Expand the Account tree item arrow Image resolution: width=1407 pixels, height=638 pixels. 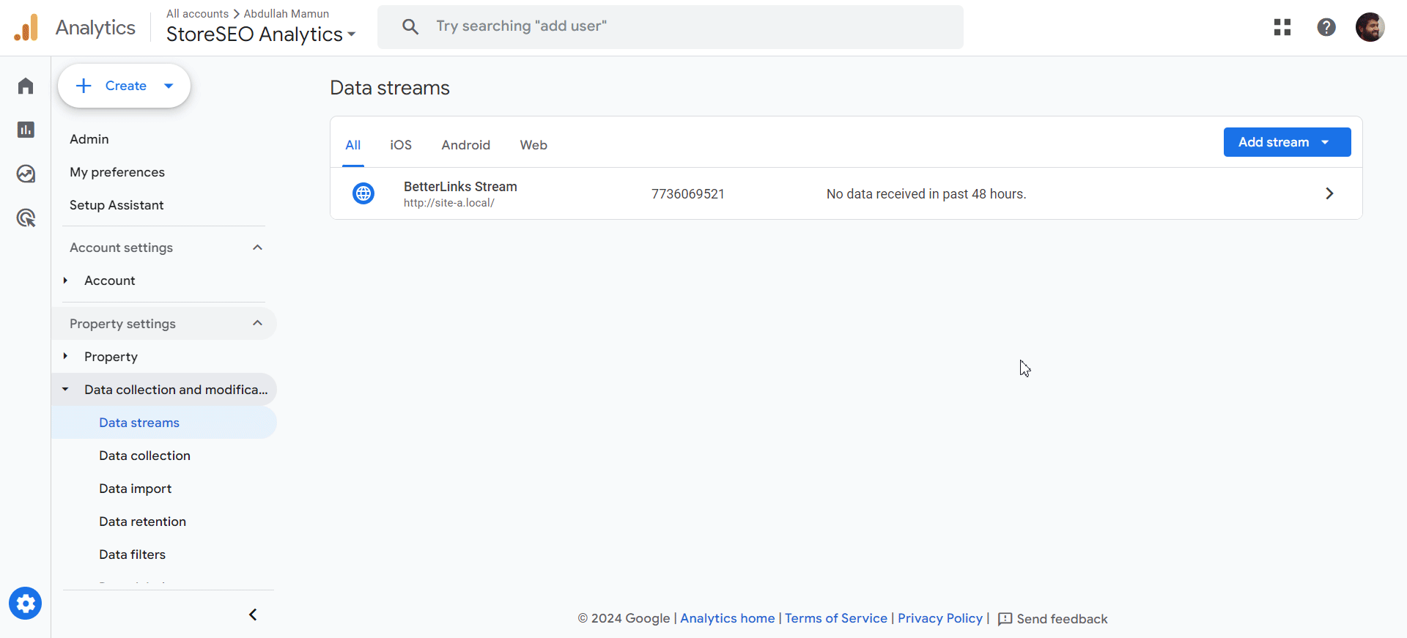tap(65, 281)
